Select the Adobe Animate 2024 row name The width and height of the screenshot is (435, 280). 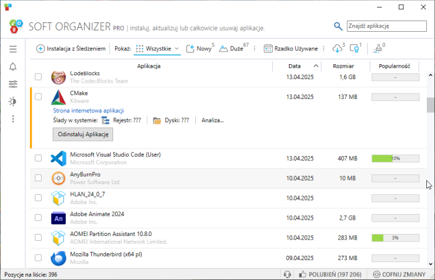pos(97,214)
